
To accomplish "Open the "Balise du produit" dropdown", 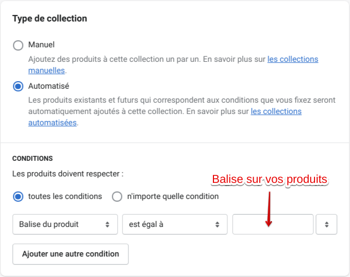I will coord(65,224).
